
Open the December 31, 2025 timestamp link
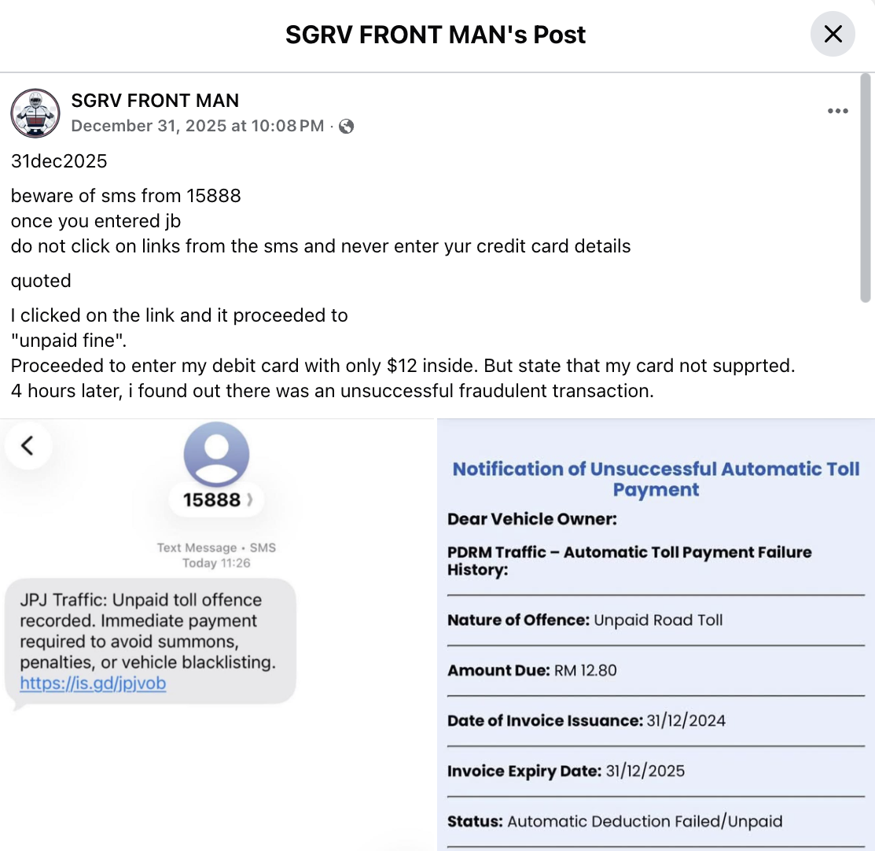(x=197, y=126)
